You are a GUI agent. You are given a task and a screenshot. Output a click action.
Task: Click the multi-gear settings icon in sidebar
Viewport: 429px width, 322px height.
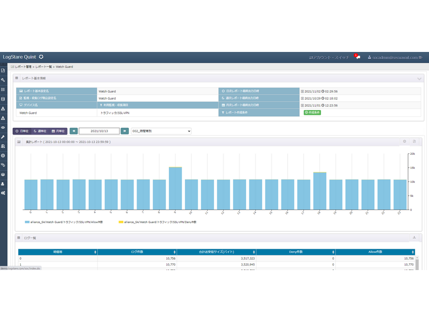3,193
